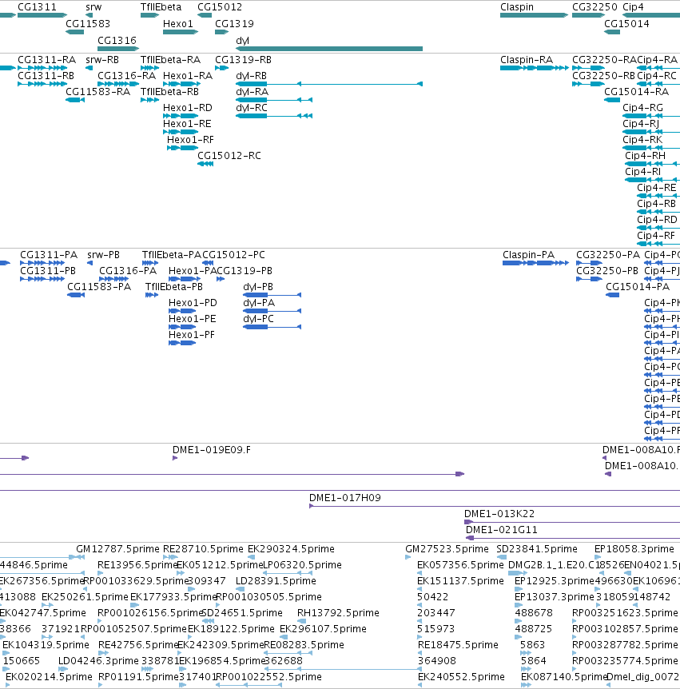Click EST GM12787.5prime
Image resolution: width=680 pixels, height=689 pixels.
pos(80,557)
